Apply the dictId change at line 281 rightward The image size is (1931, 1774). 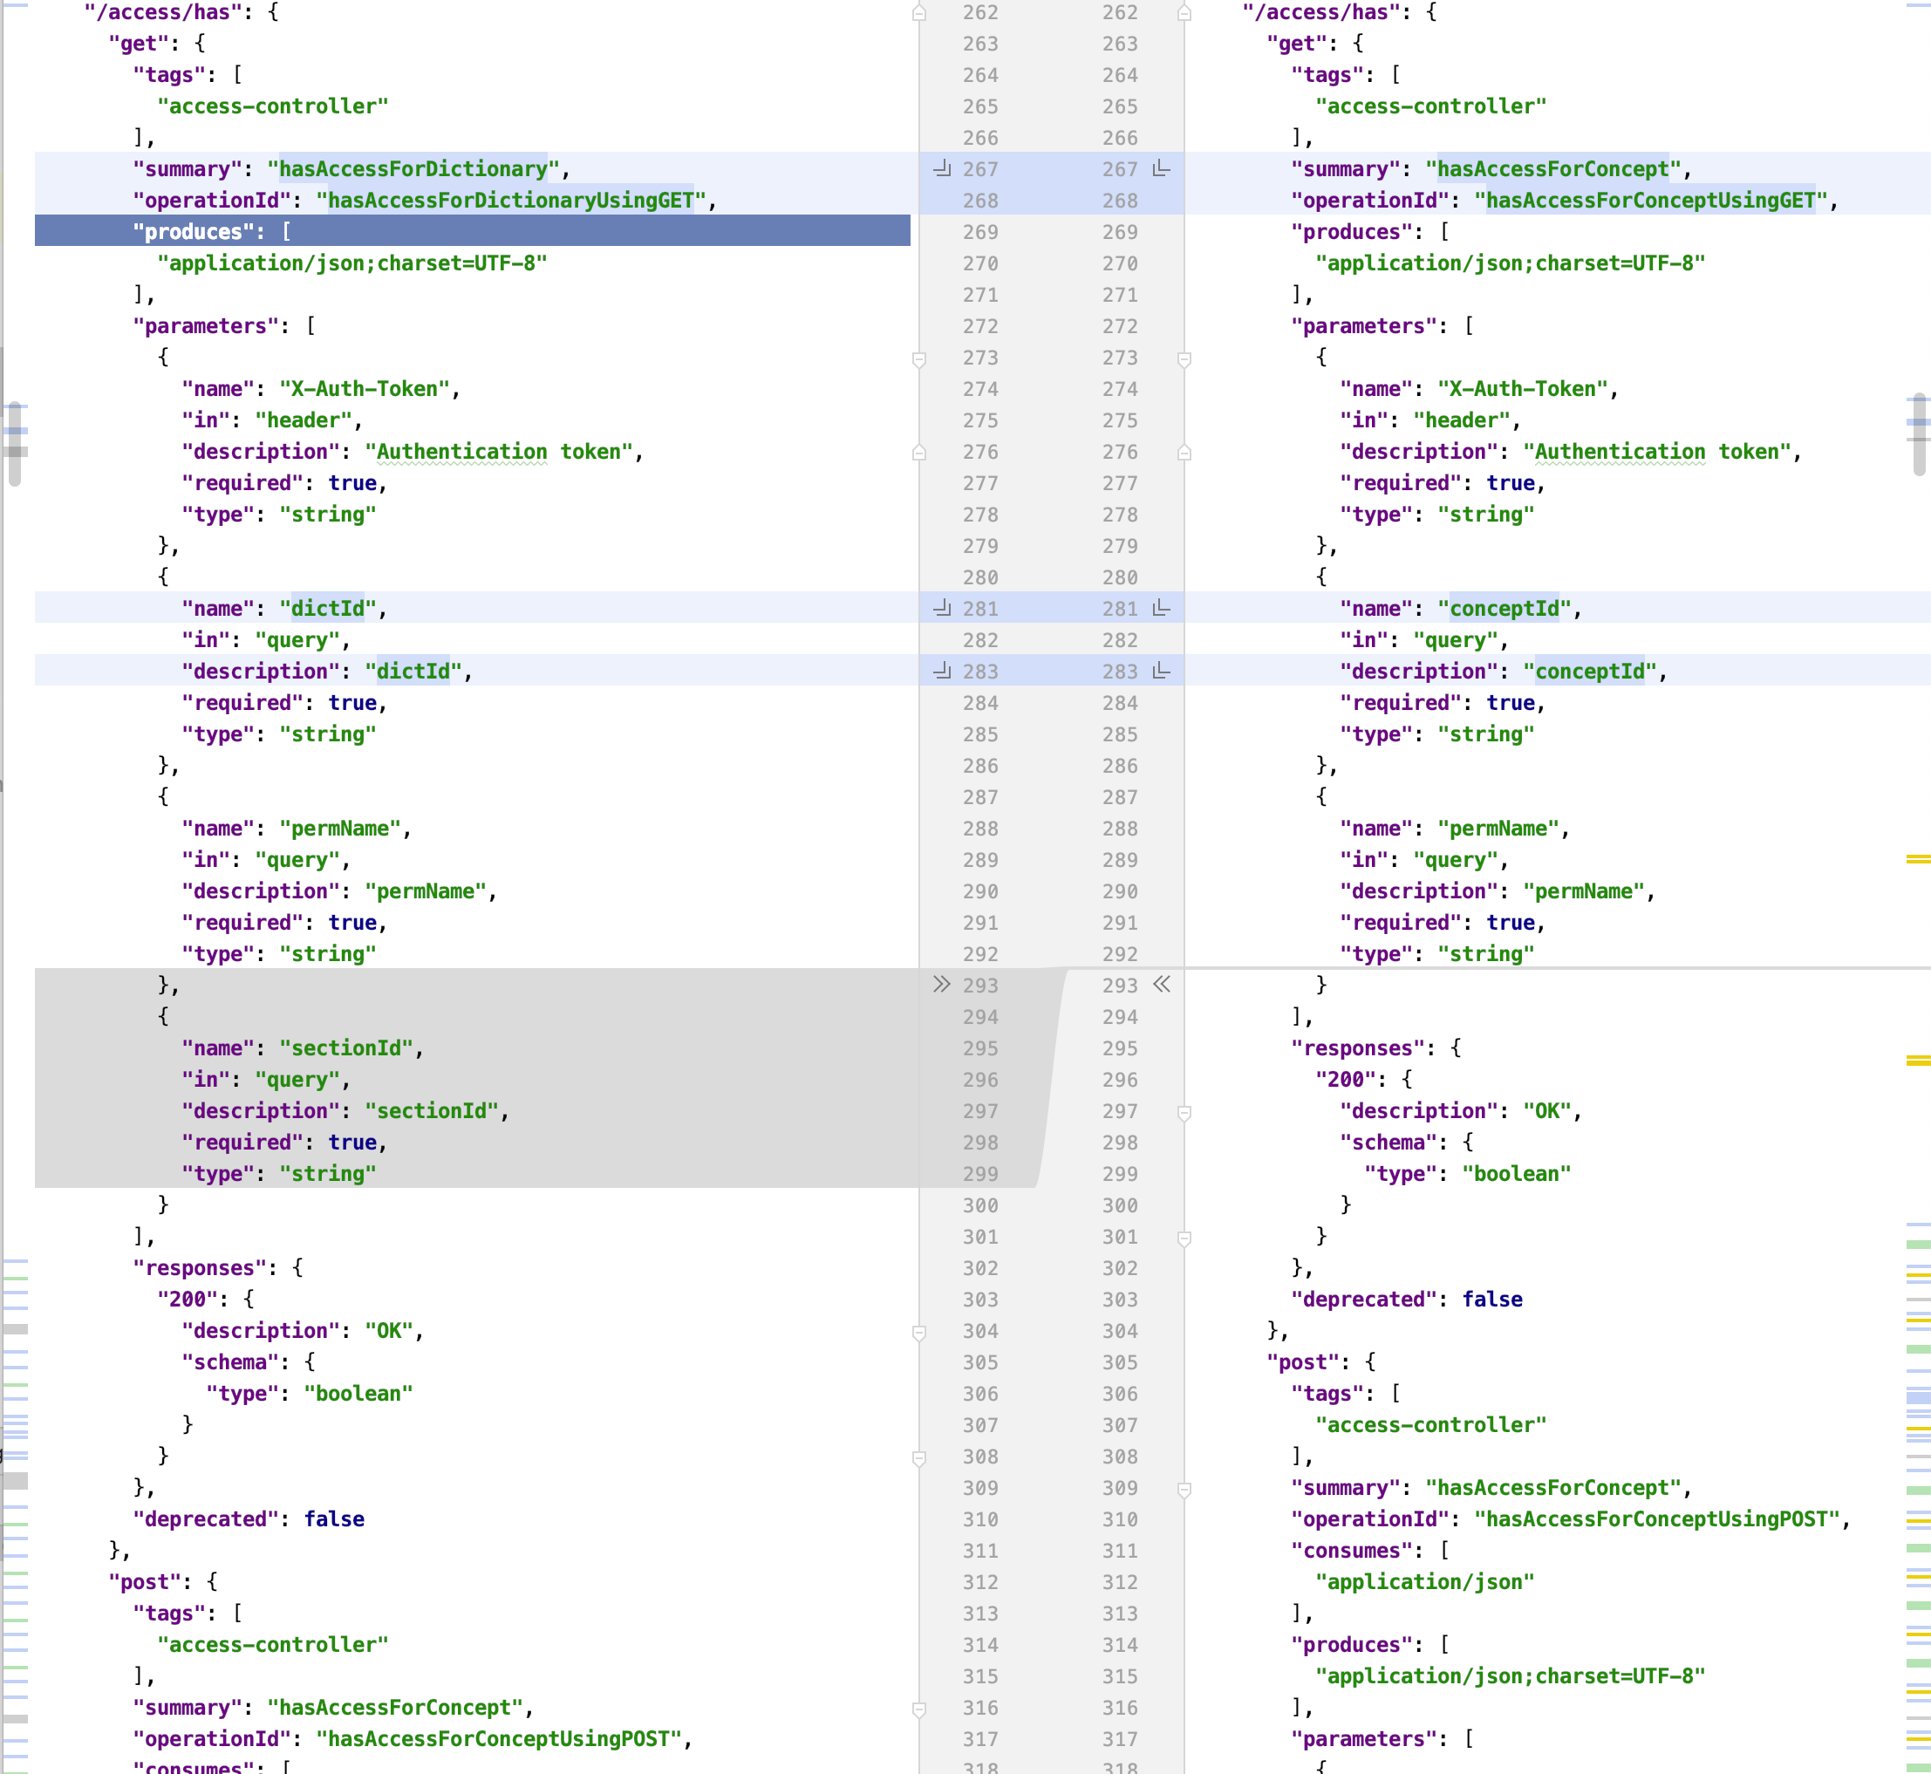(943, 609)
